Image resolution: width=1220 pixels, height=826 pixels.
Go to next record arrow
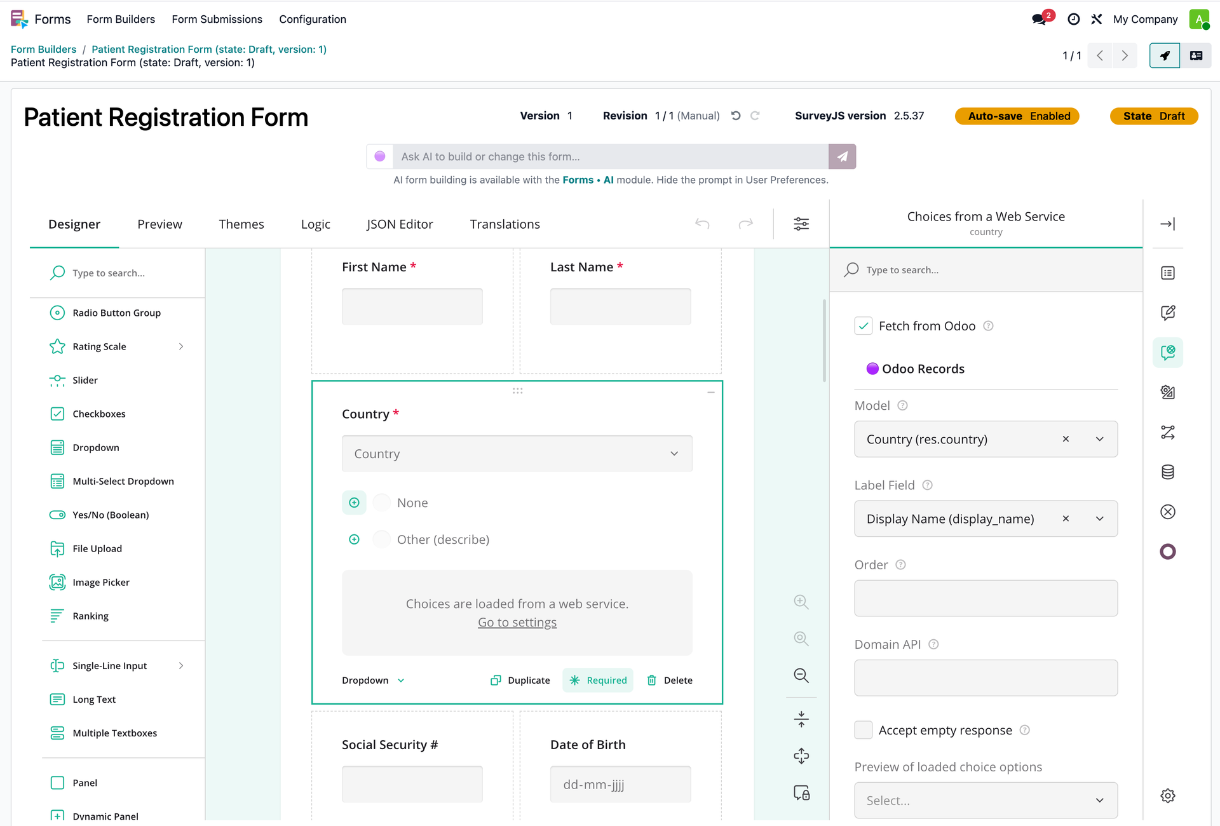coord(1125,56)
